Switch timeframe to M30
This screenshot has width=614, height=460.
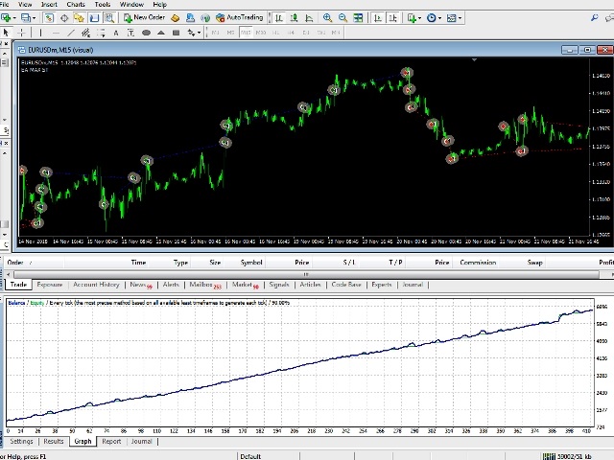[x=261, y=33]
